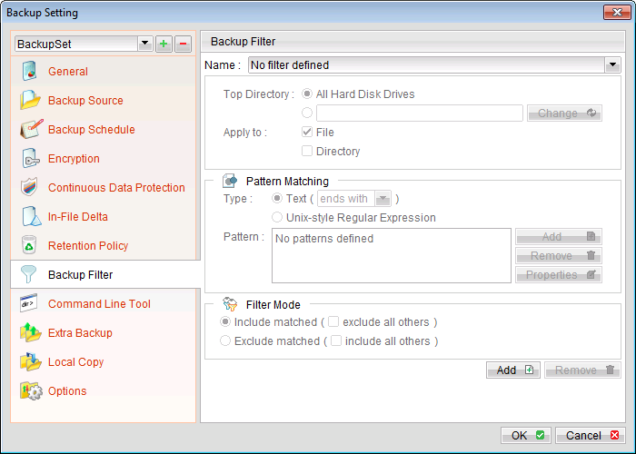The height and width of the screenshot is (454, 636).
Task: Open Retention Policy page
Action: (88, 246)
